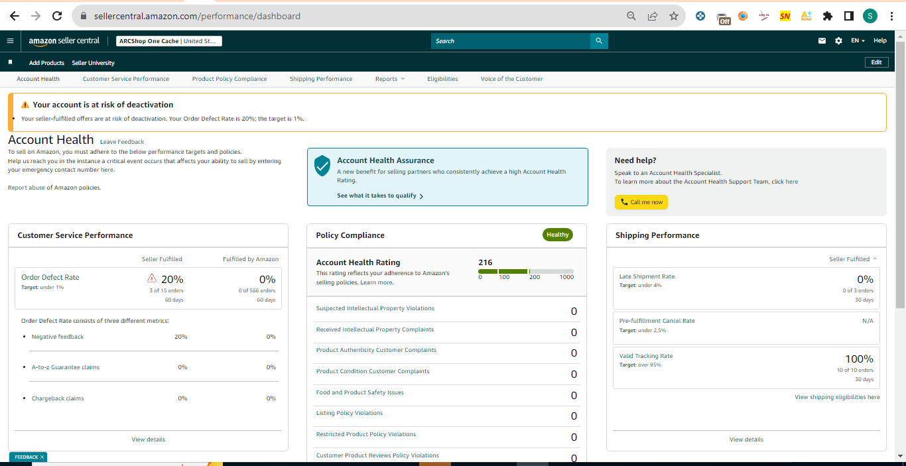
Task: Open Seller Fulfilled shipping dropdown
Action: click(853, 259)
